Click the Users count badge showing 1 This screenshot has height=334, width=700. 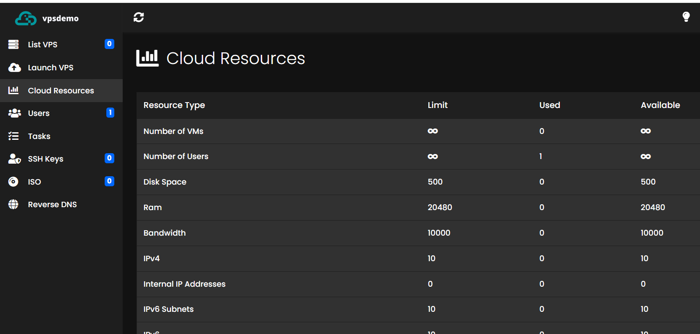click(110, 113)
